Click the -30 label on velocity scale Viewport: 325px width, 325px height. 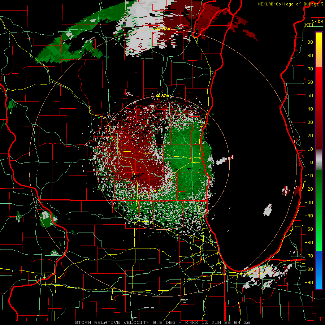309,203
